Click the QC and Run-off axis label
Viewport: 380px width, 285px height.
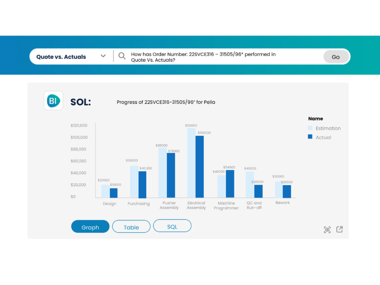tap(254, 205)
